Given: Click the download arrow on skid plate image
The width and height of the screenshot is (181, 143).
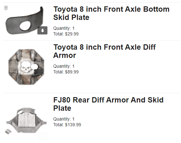Looking at the screenshot, I should 42,30.
